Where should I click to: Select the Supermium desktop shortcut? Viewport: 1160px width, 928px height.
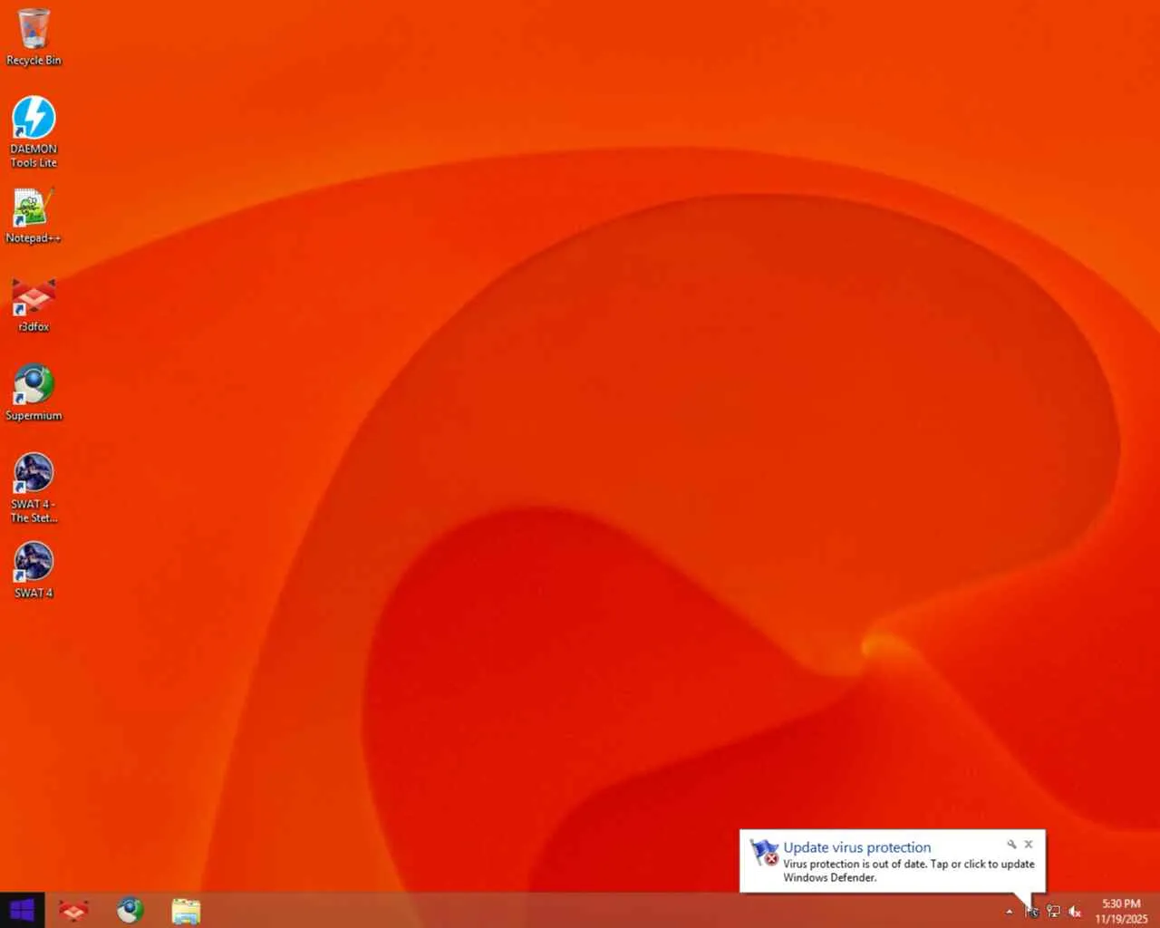(34, 393)
